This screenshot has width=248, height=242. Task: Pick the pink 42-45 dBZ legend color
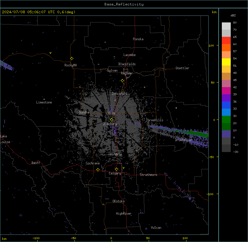pos(226,83)
